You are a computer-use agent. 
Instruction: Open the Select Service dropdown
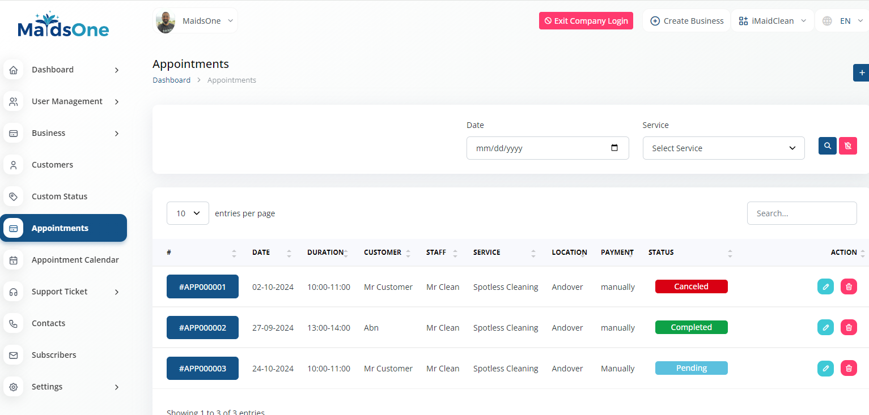coord(723,148)
